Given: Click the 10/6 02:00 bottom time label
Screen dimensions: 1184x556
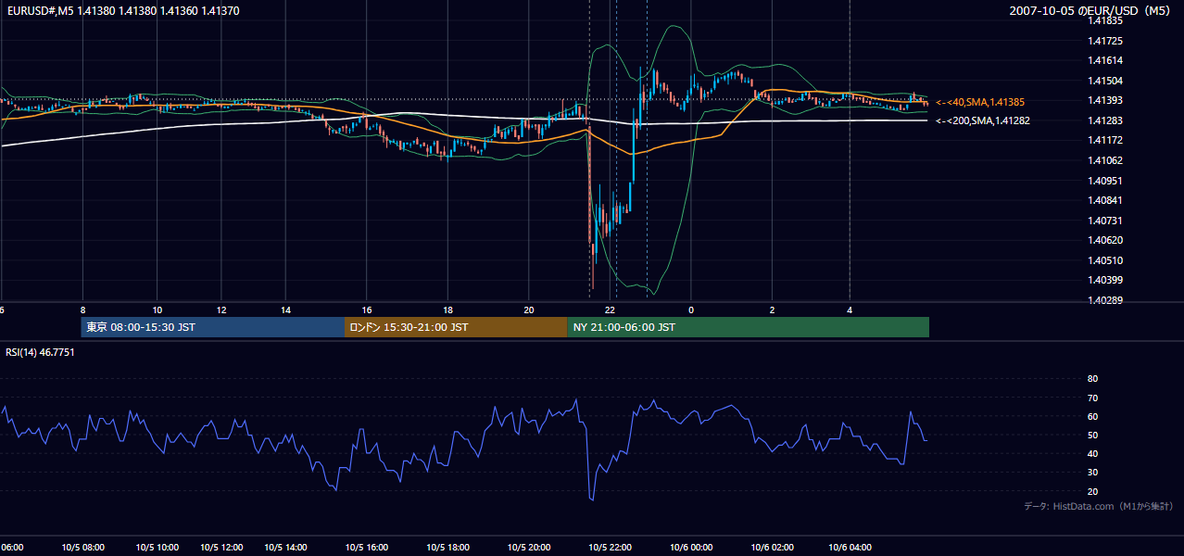Looking at the screenshot, I should [771, 547].
